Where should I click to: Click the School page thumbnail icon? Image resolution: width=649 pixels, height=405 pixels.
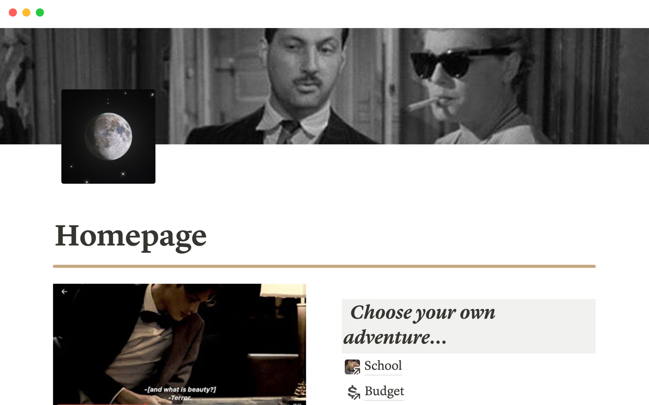(x=352, y=367)
